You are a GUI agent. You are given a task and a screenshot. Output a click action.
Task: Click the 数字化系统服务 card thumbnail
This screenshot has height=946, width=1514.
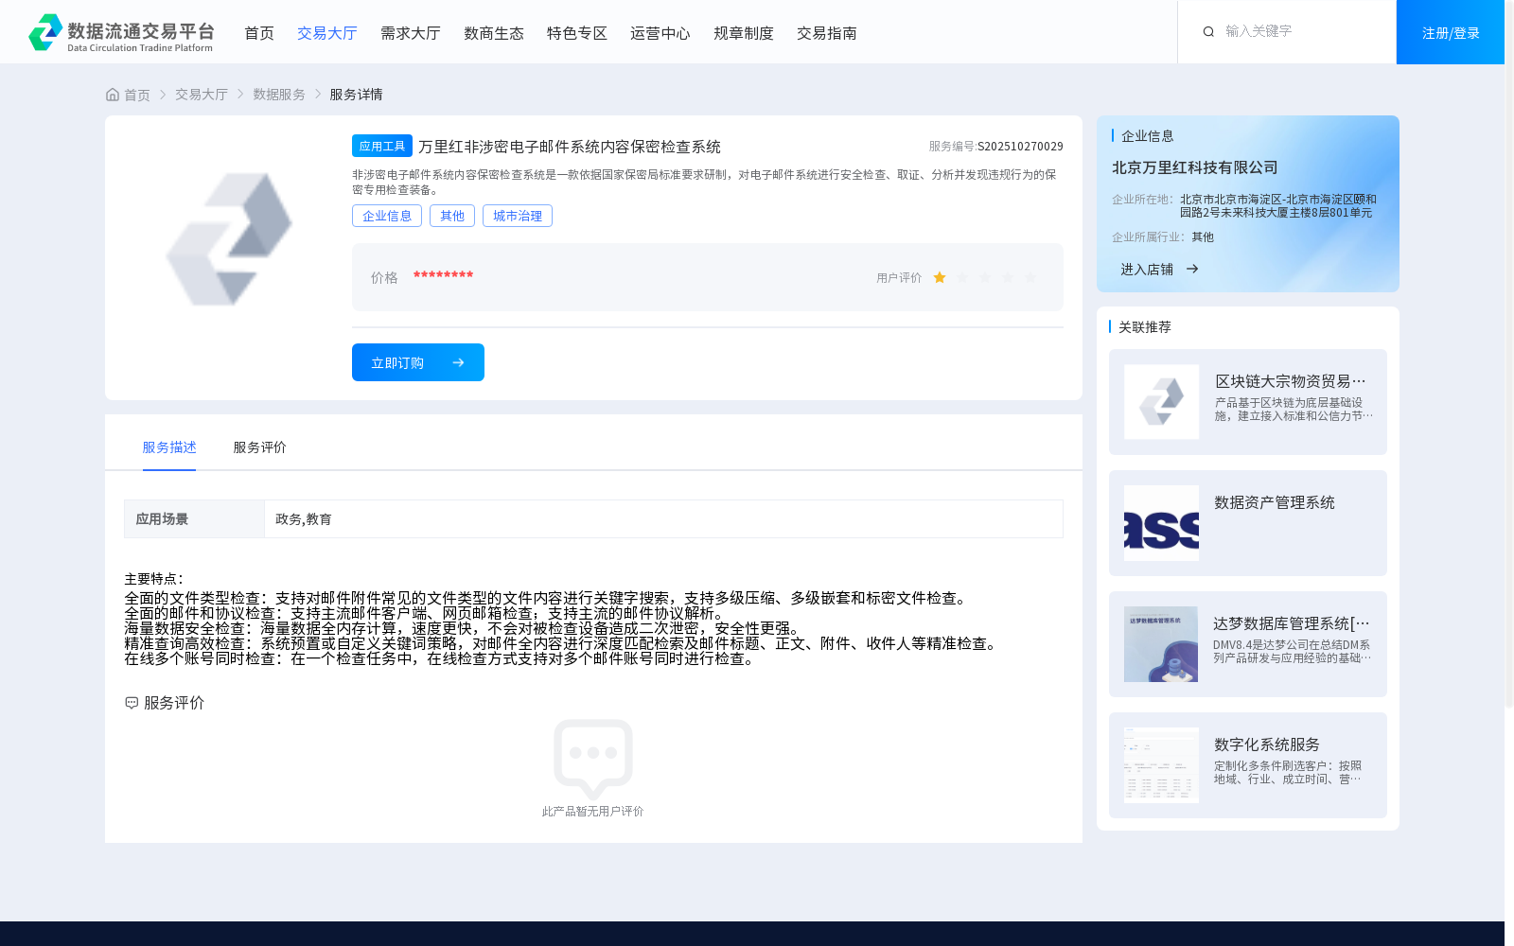pyautogui.click(x=1161, y=765)
